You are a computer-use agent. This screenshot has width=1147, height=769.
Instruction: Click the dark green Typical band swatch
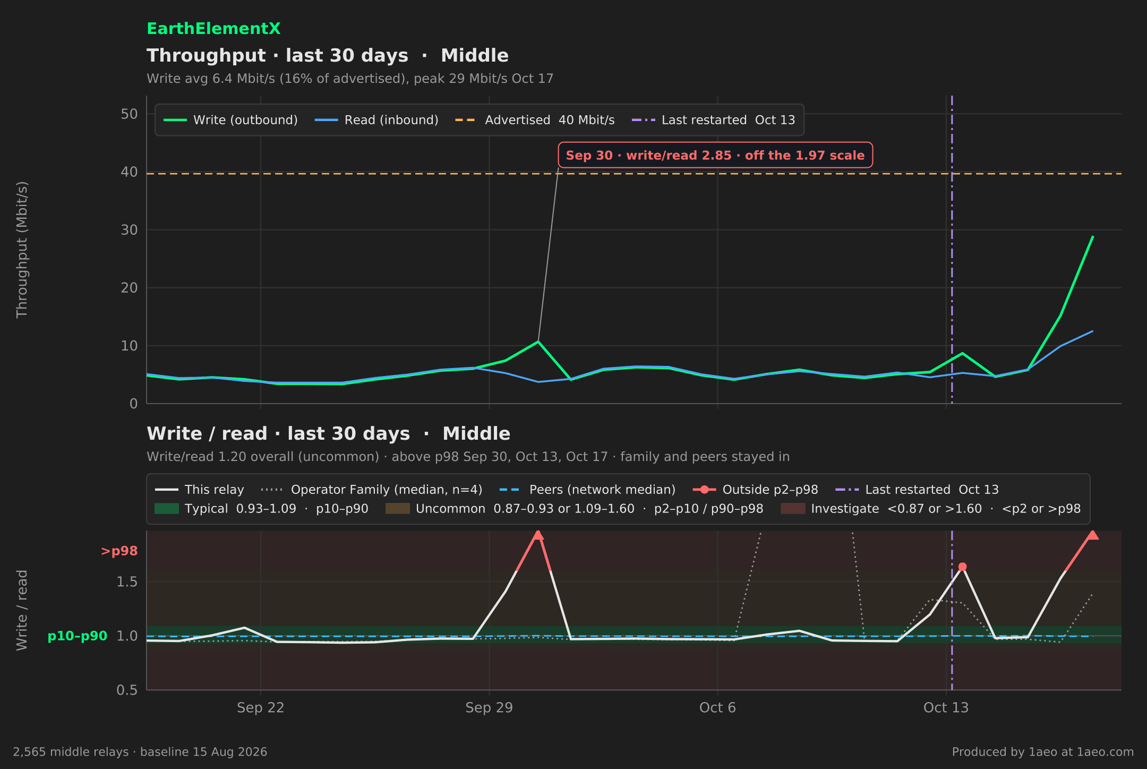[166, 509]
